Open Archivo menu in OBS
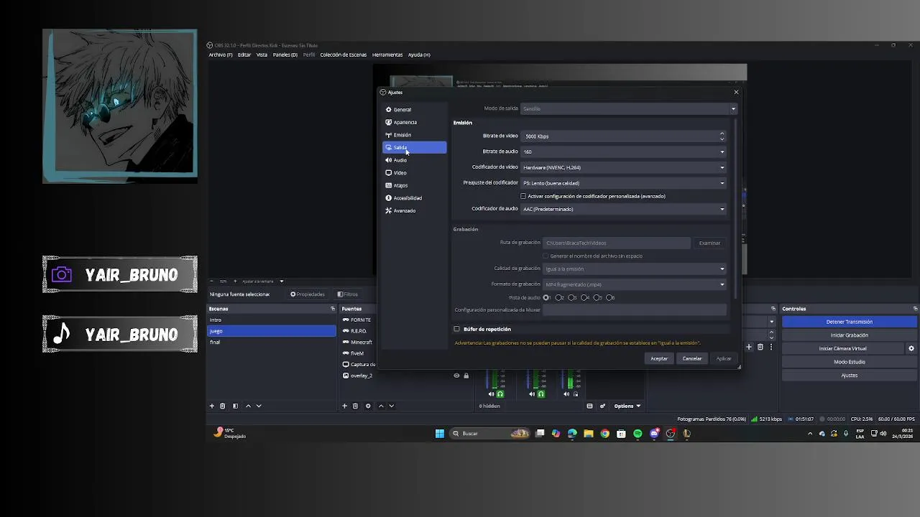The width and height of the screenshot is (920, 517). tap(221, 55)
